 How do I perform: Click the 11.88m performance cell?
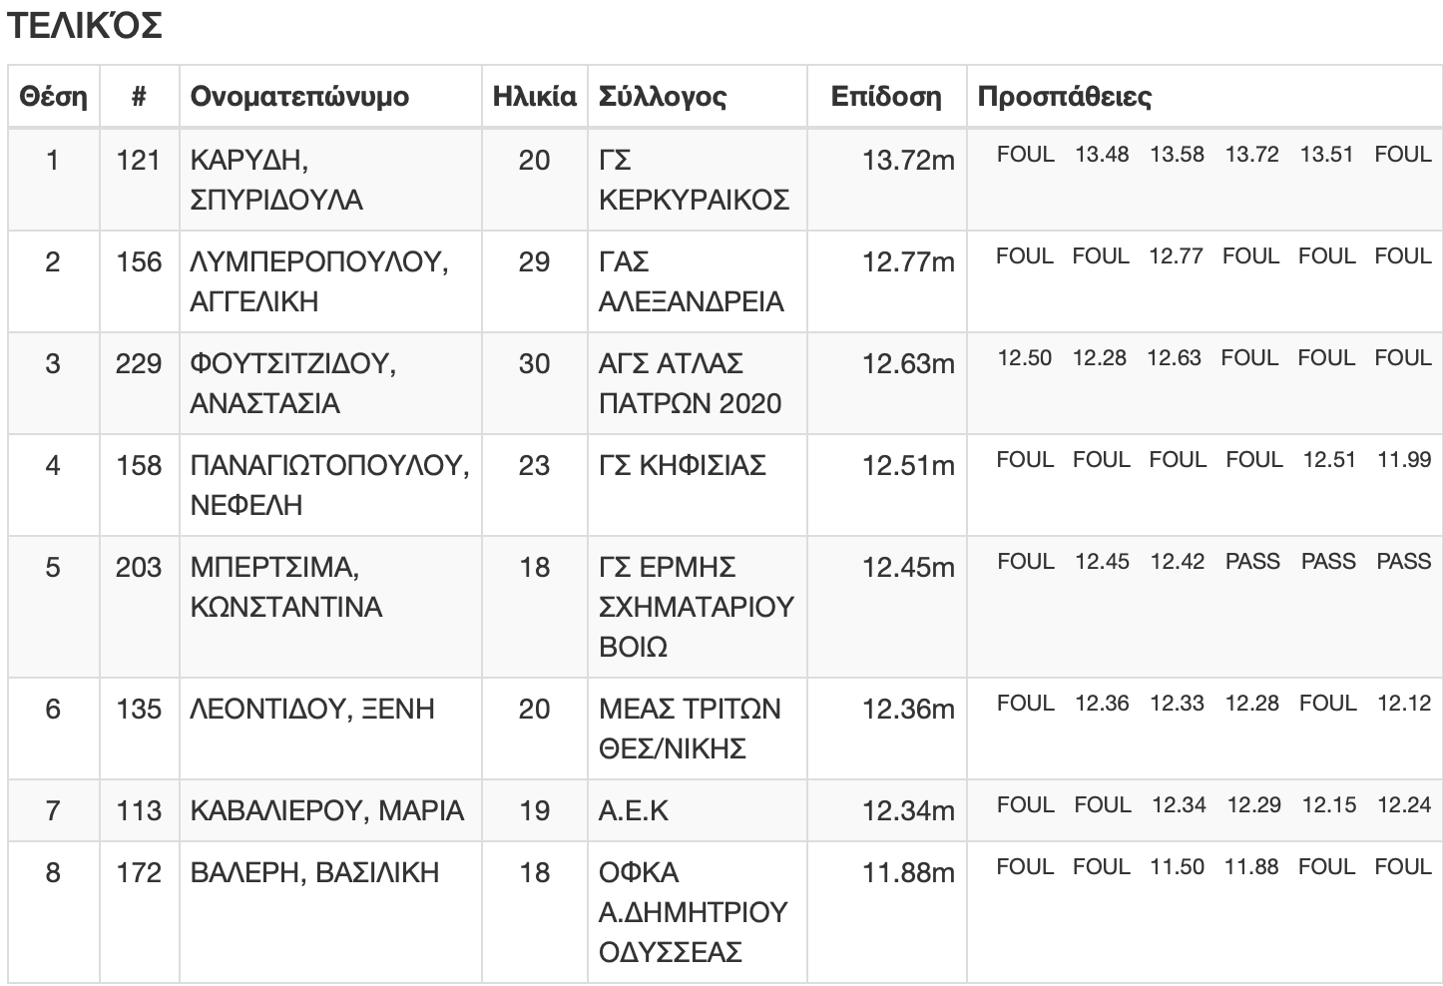(x=908, y=873)
